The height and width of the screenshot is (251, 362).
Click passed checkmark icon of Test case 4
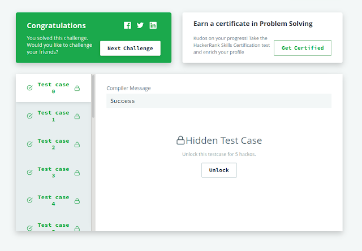[x=30, y=200]
